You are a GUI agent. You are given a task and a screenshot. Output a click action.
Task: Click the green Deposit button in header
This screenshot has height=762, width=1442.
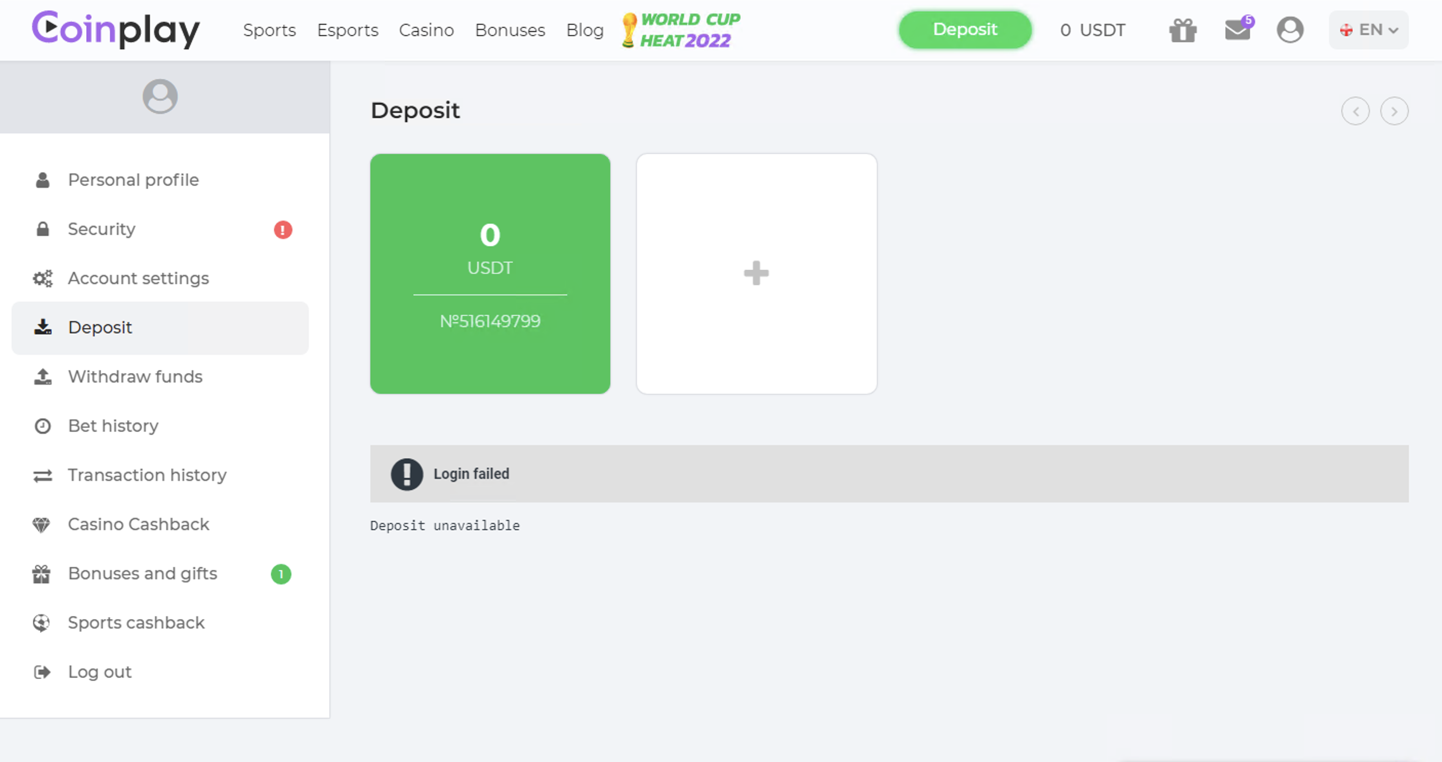(x=965, y=29)
